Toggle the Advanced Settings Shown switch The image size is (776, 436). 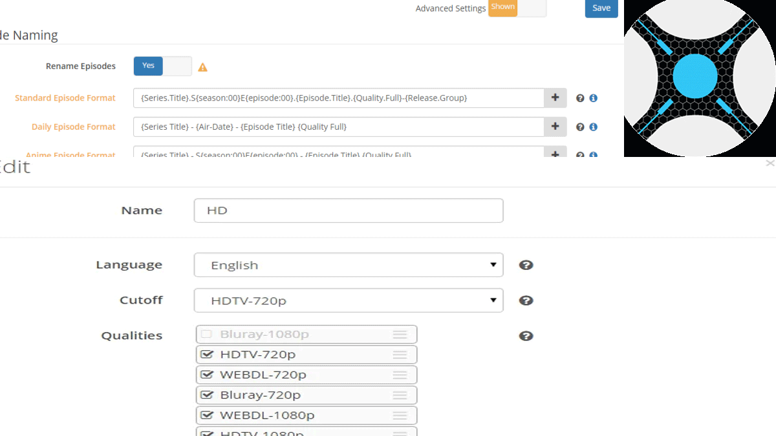pyautogui.click(x=517, y=8)
